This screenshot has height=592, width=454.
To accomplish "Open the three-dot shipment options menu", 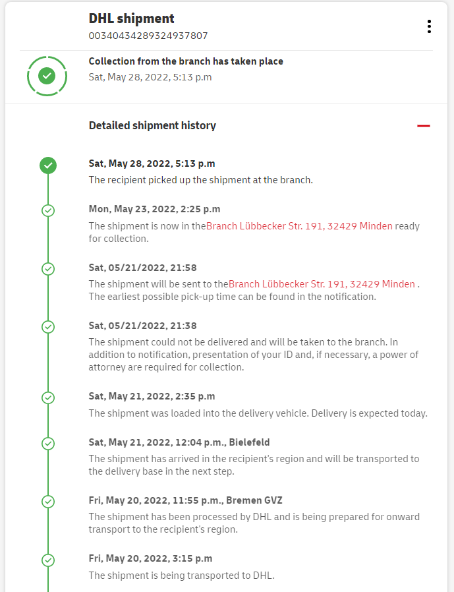I will click(429, 26).
